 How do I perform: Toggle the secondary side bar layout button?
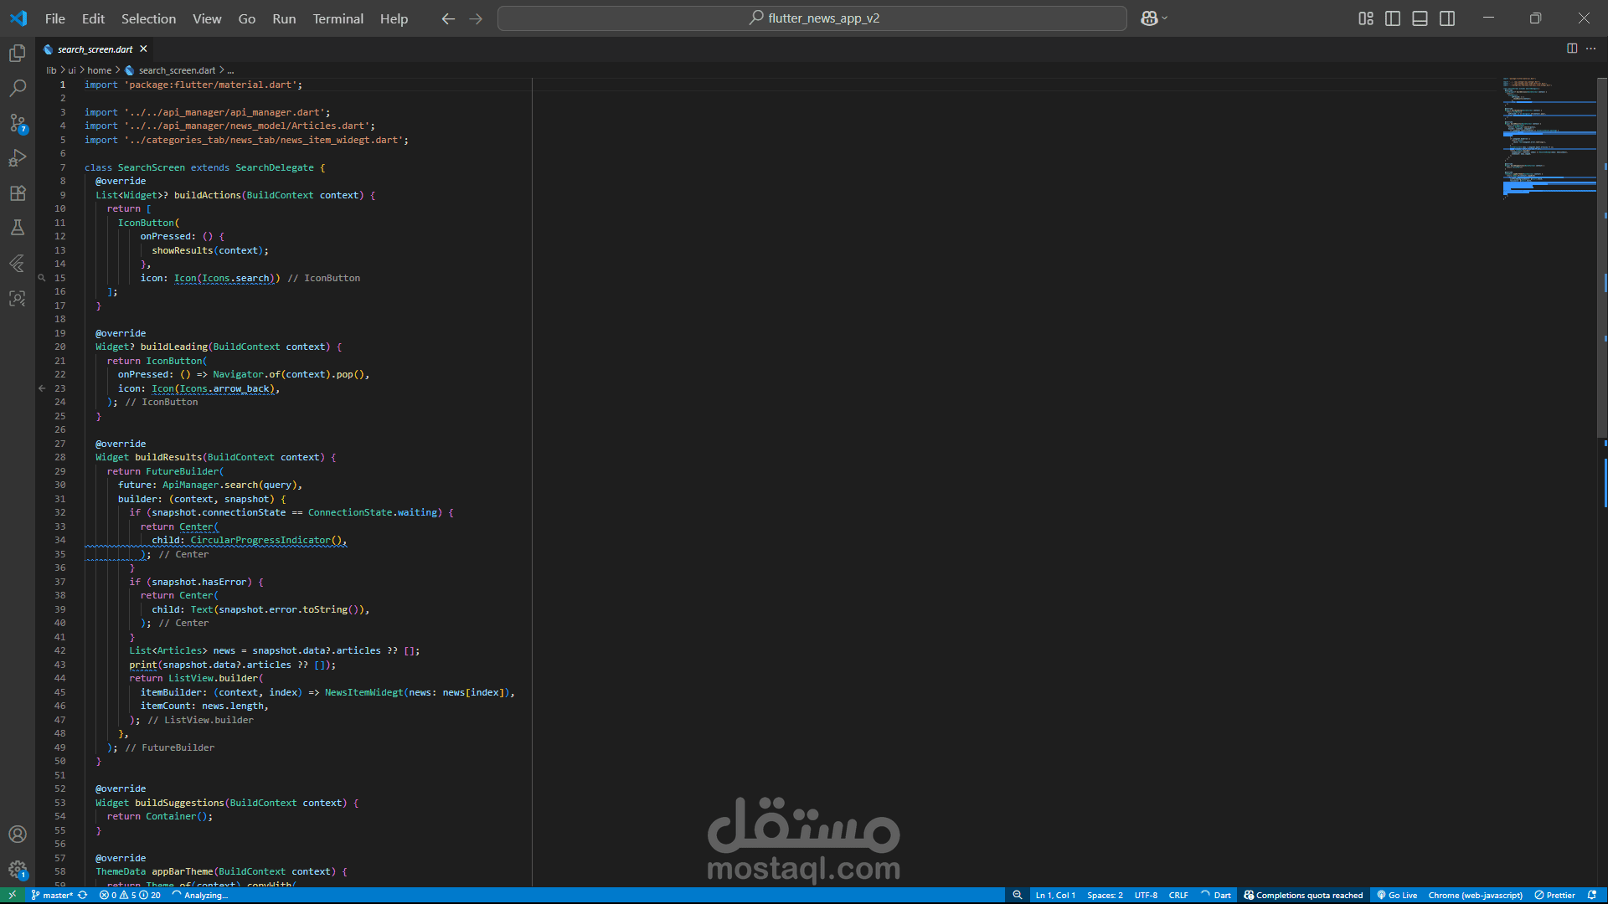point(1447,18)
